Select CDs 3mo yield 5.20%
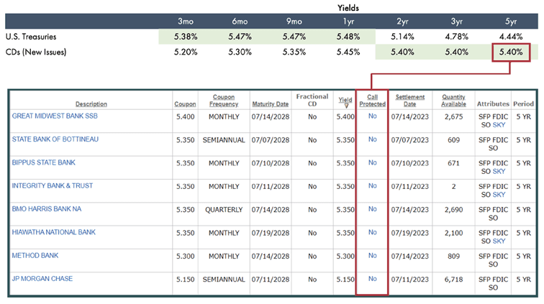The width and height of the screenshot is (544, 304). 186,52
